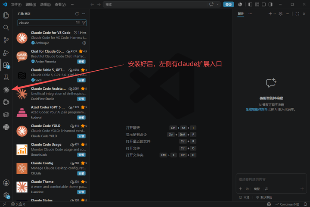Open the 查看(V) menu
This screenshot has width=310, height=207.
pyautogui.click(x=60, y=4)
